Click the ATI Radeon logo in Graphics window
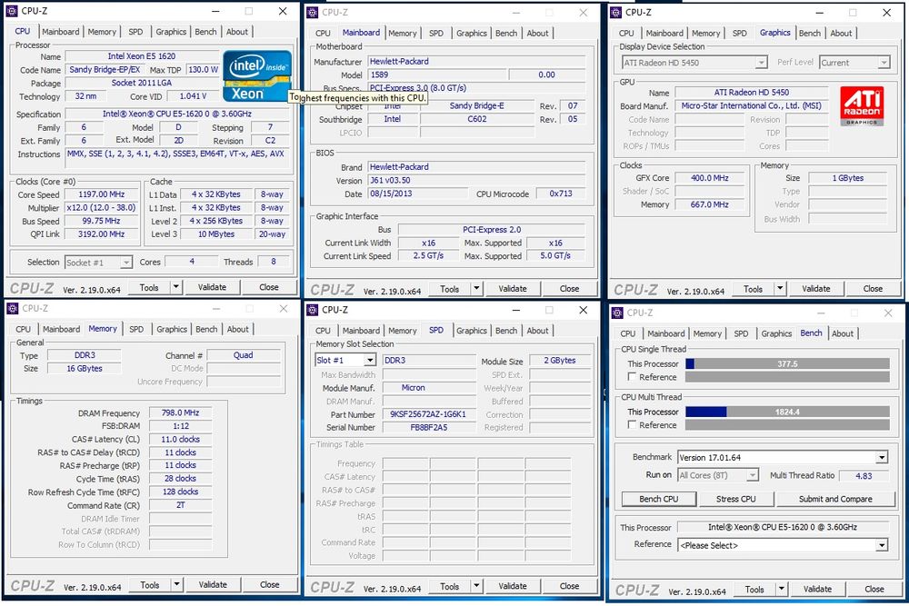909x606 pixels. pyautogui.click(x=862, y=106)
